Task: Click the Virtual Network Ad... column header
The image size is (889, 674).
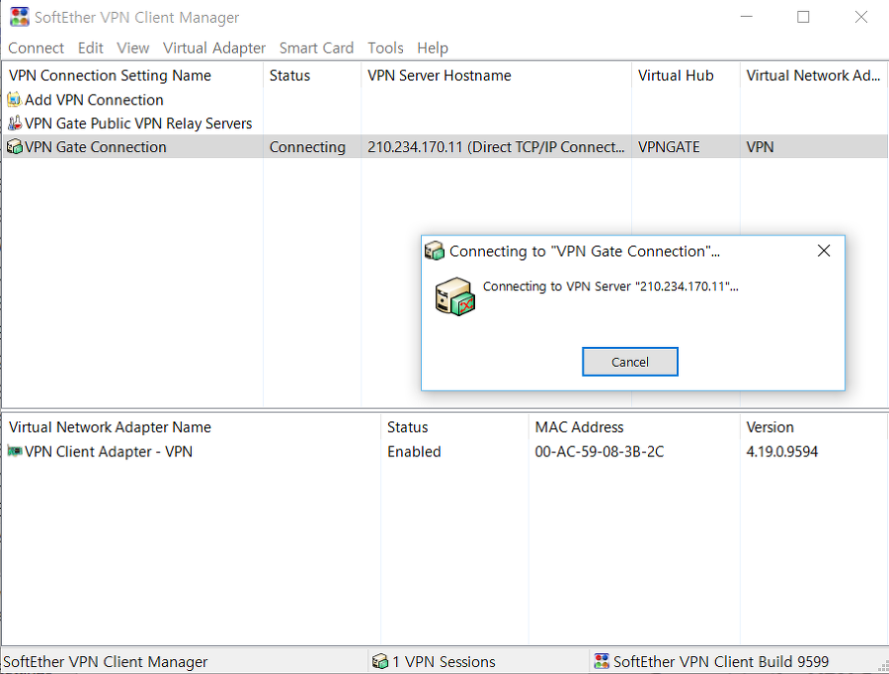Action: 813,75
